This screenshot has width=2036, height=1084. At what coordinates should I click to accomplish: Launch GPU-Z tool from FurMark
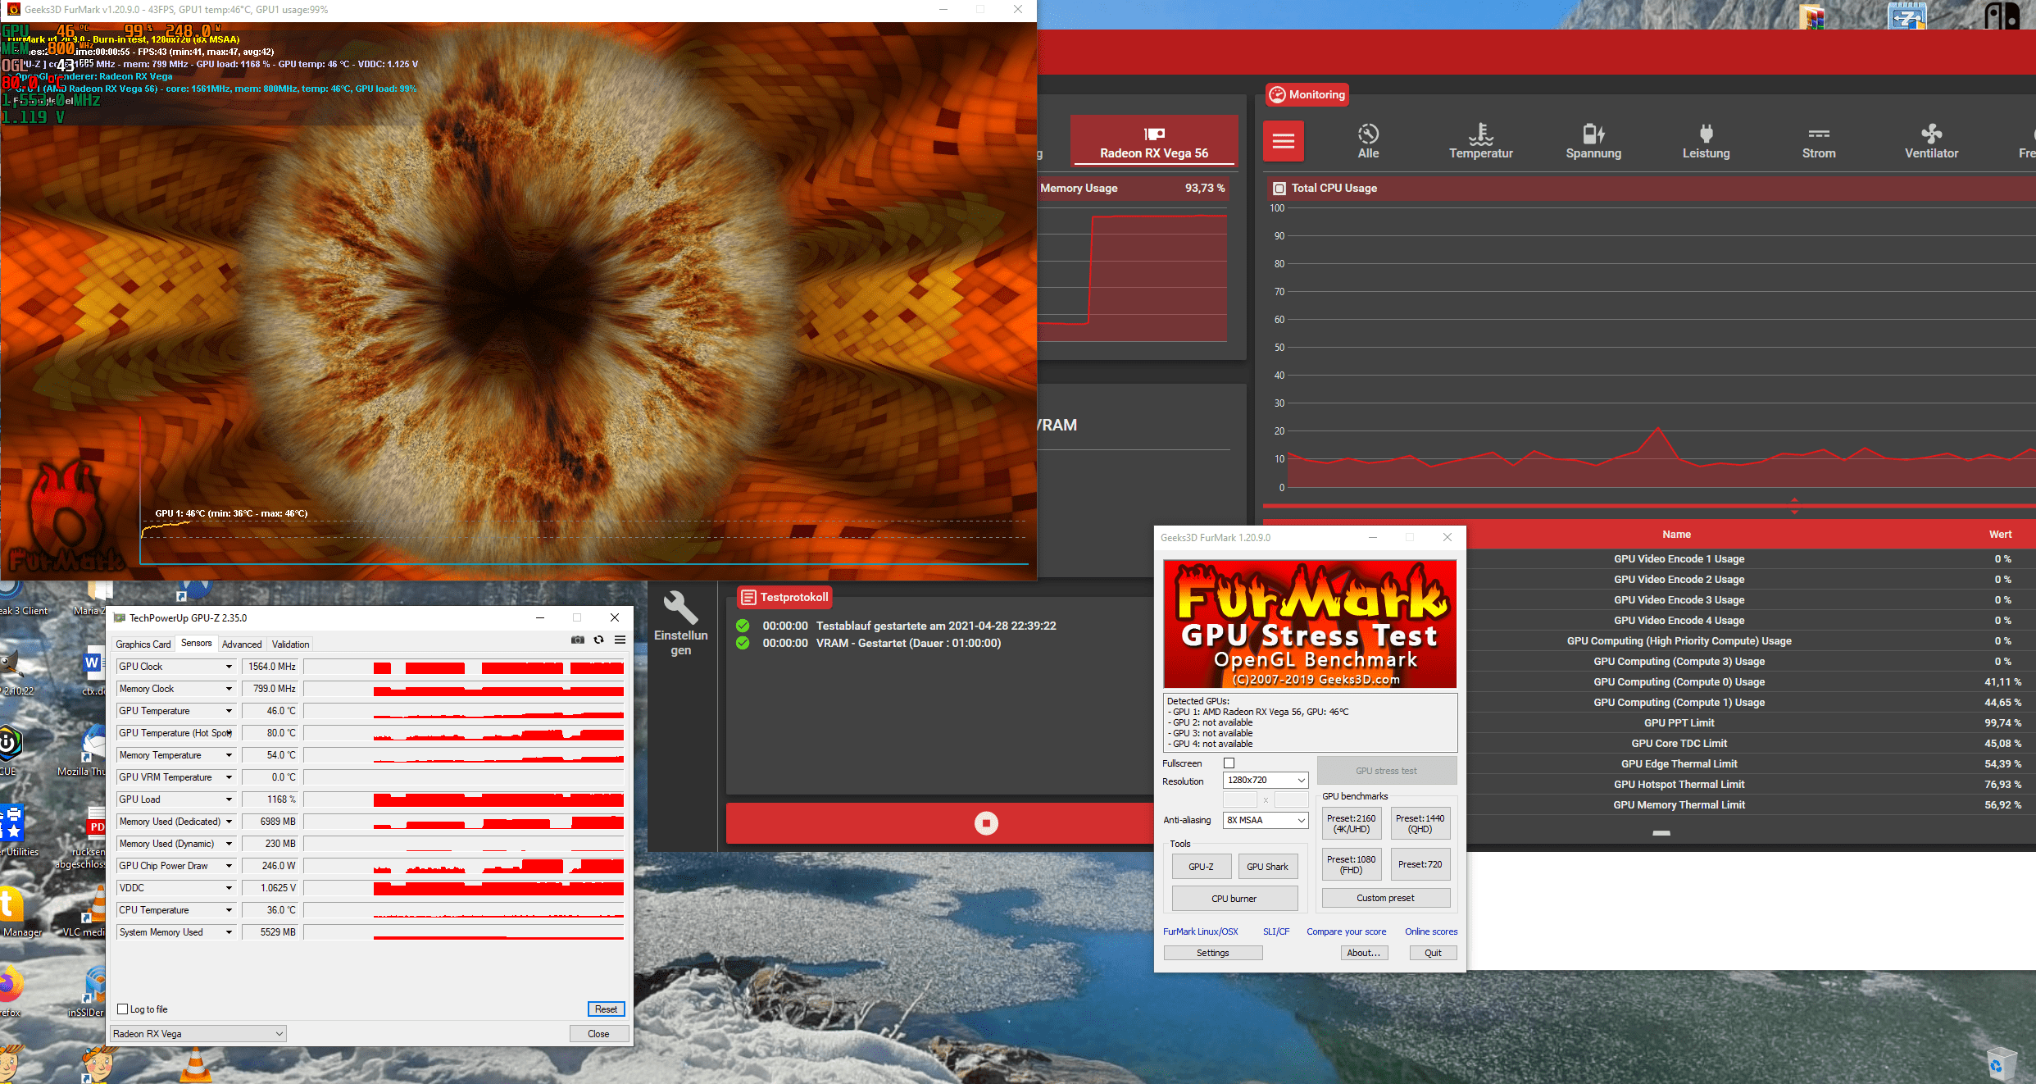[x=1202, y=867]
